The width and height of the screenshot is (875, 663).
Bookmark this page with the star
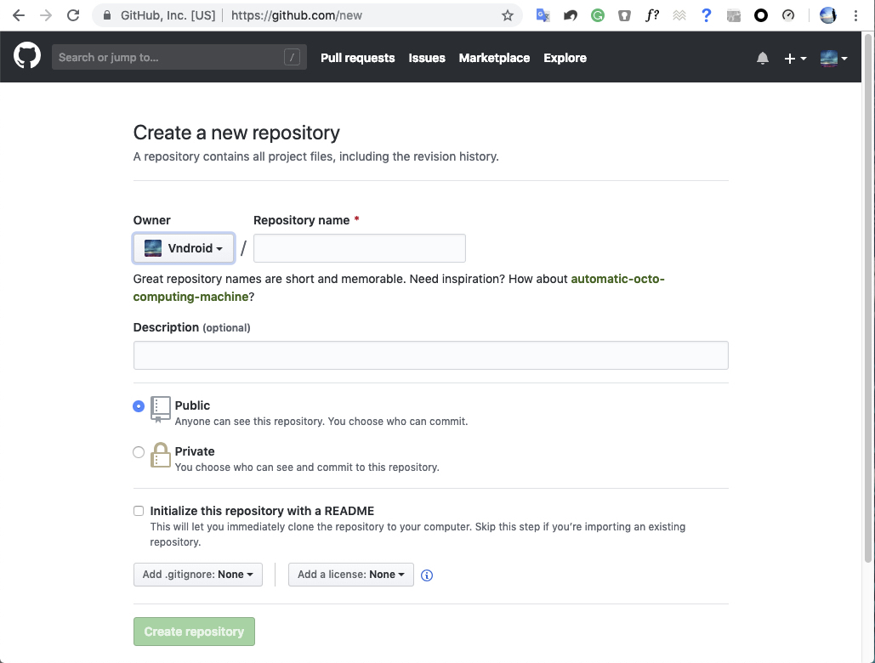pos(508,15)
